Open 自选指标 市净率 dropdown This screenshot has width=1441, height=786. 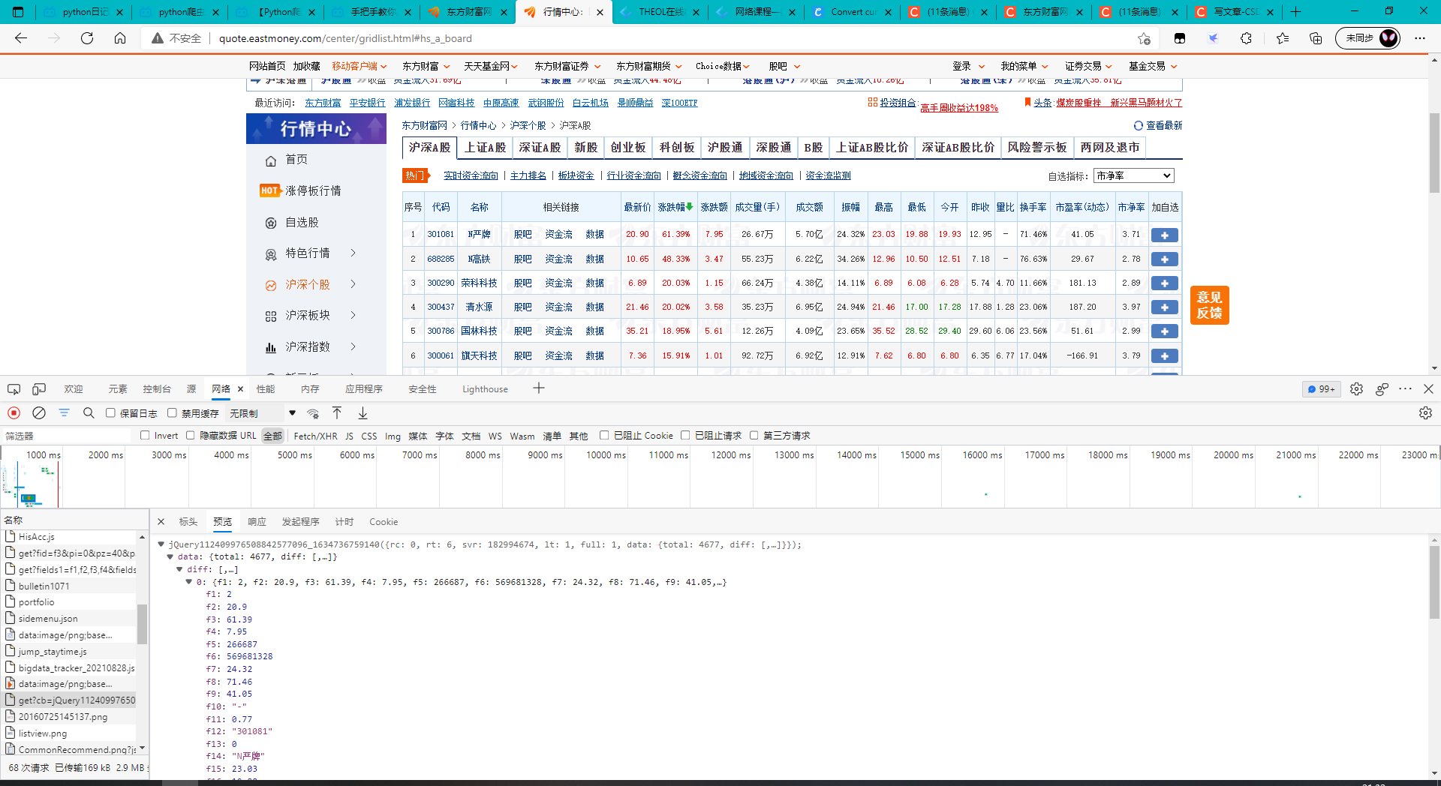click(x=1133, y=175)
